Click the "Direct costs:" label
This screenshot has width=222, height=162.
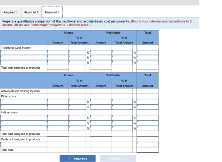[9, 96]
